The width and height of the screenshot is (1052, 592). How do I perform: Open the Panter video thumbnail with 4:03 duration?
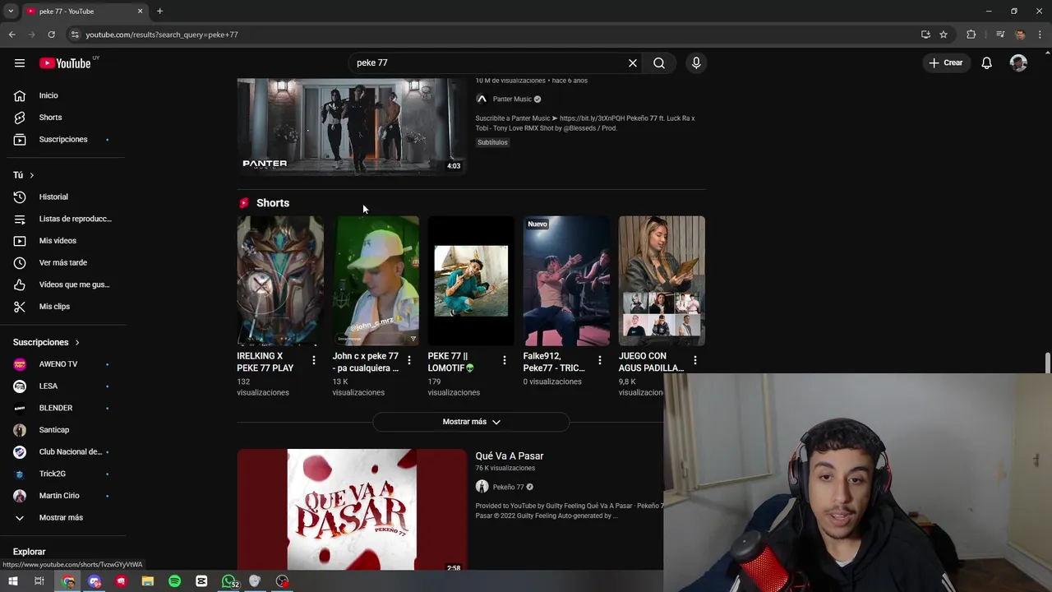pyautogui.click(x=352, y=127)
